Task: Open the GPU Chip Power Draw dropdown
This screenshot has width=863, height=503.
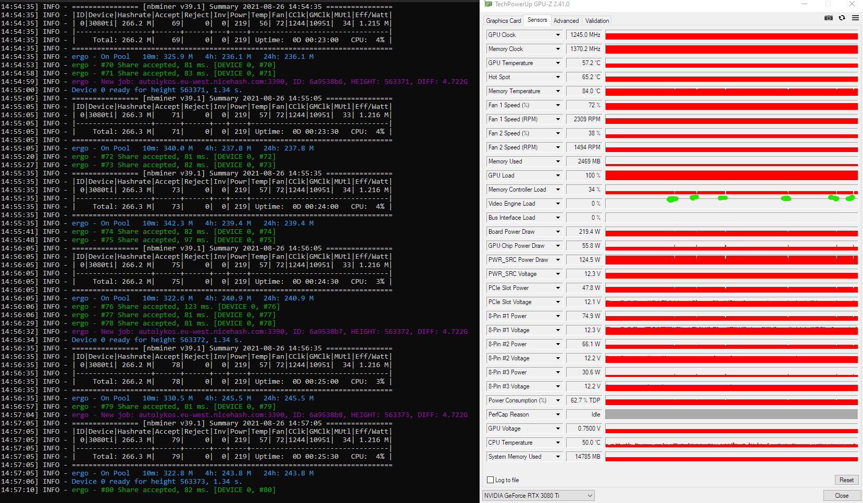Action: (x=558, y=246)
